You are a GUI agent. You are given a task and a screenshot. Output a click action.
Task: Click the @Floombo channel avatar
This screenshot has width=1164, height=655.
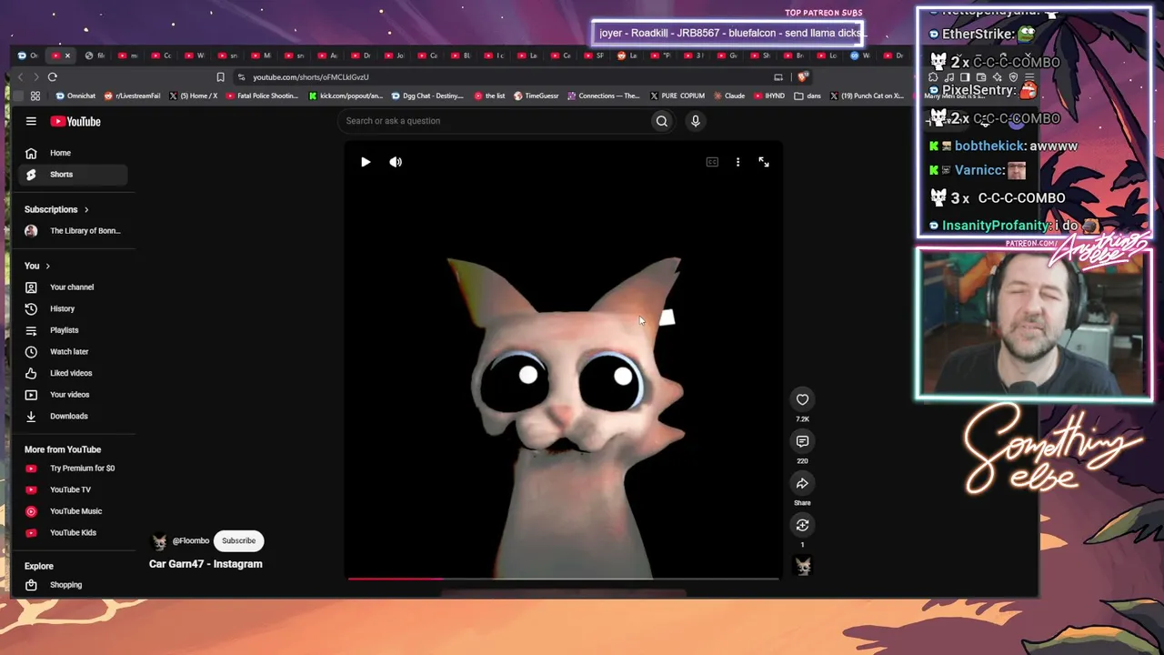[160, 541]
